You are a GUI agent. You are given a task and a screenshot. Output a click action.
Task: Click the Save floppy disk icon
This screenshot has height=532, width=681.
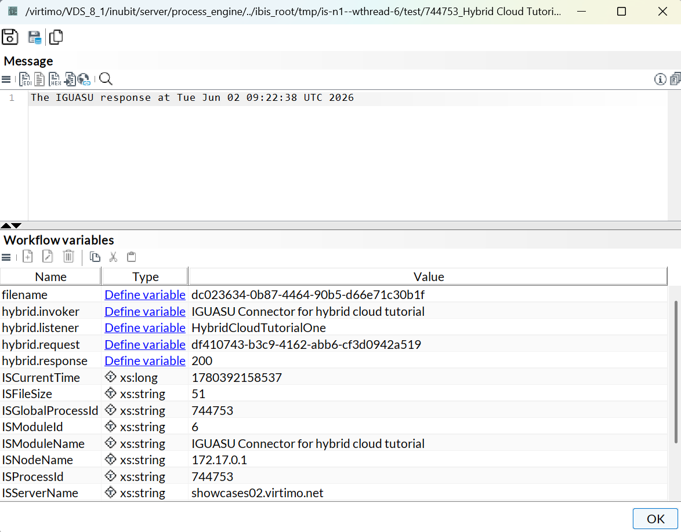pos(9,37)
